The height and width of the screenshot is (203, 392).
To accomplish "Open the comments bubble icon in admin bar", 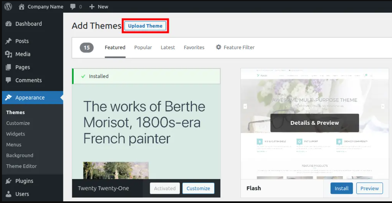I will click(x=73, y=7).
